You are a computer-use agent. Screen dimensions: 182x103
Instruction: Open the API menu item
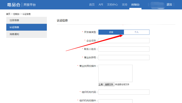pos(101,5)
